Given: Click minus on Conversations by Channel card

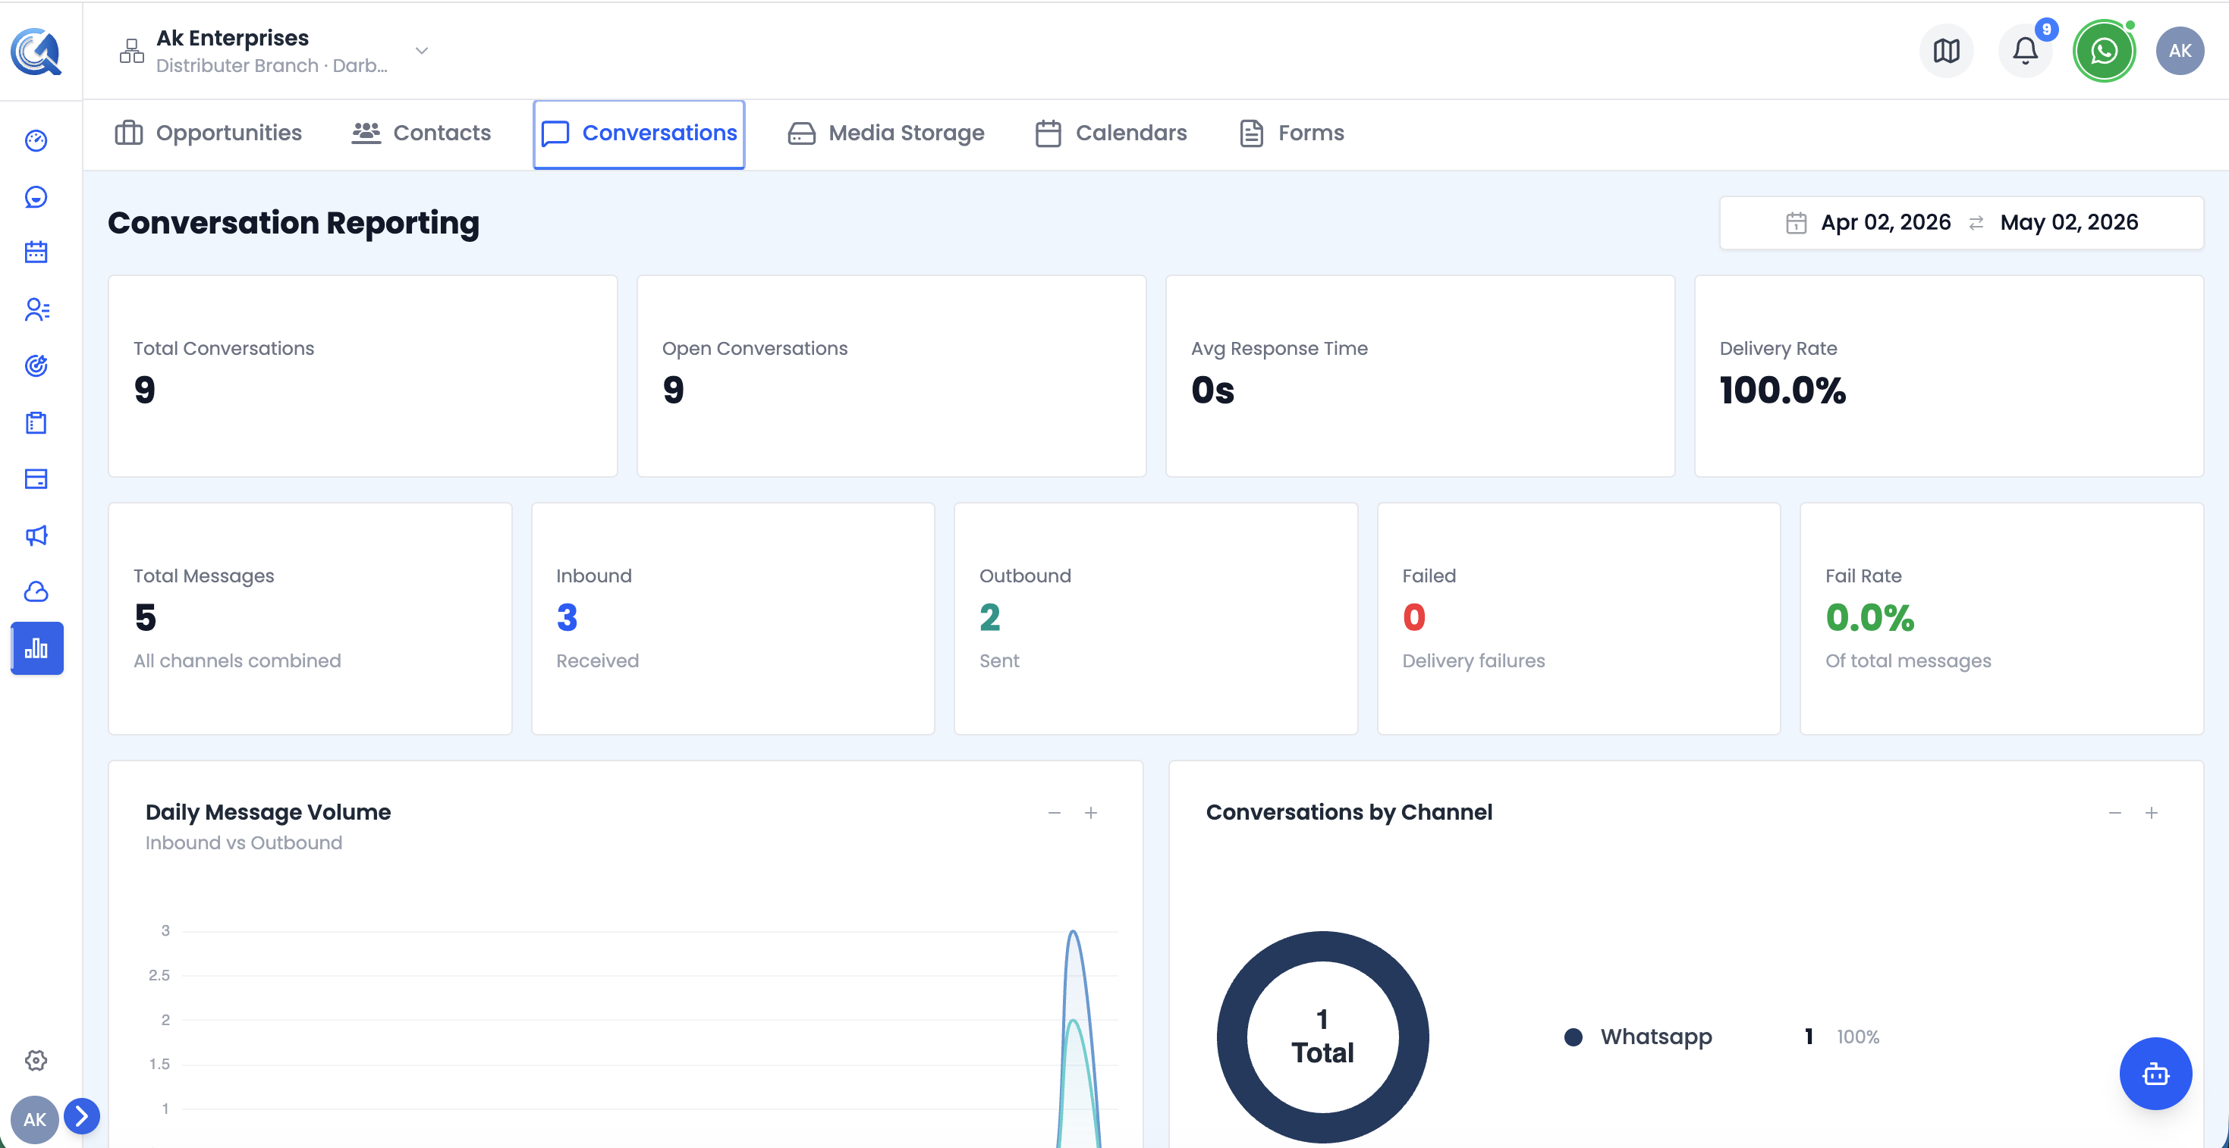Looking at the screenshot, I should click(2114, 812).
